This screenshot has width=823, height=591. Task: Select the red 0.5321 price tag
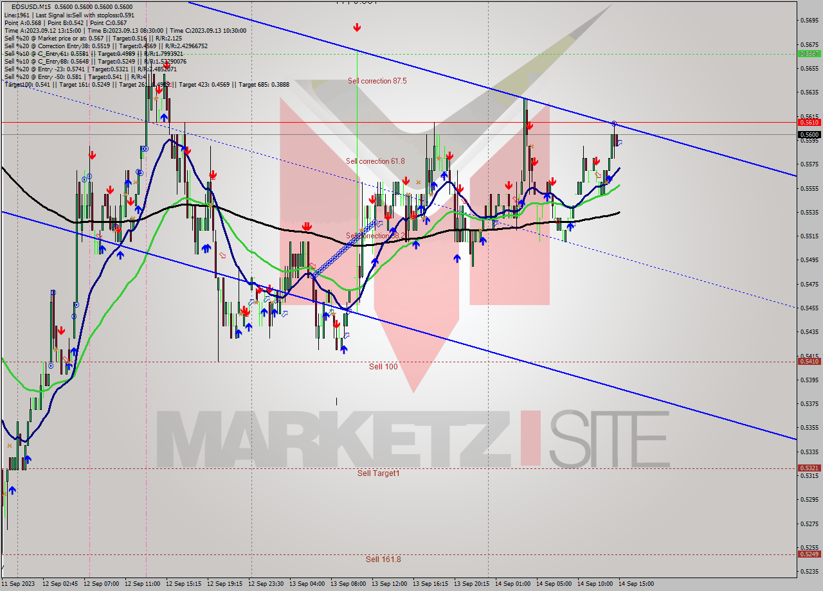(809, 468)
